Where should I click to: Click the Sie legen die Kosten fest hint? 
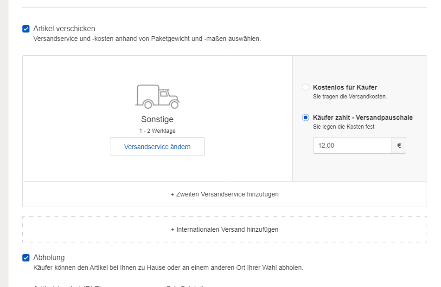tap(344, 126)
